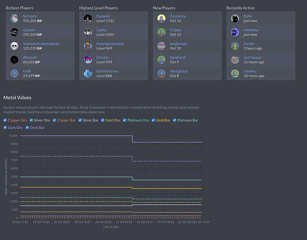Click WongEdan's avatar icon

tap(161, 73)
